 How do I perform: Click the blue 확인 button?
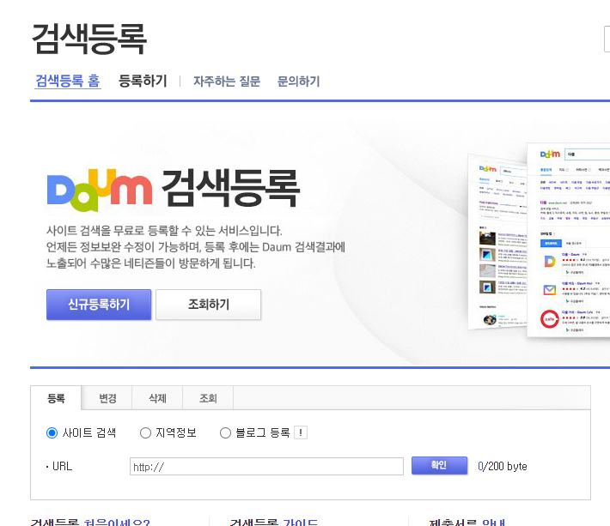pos(439,465)
